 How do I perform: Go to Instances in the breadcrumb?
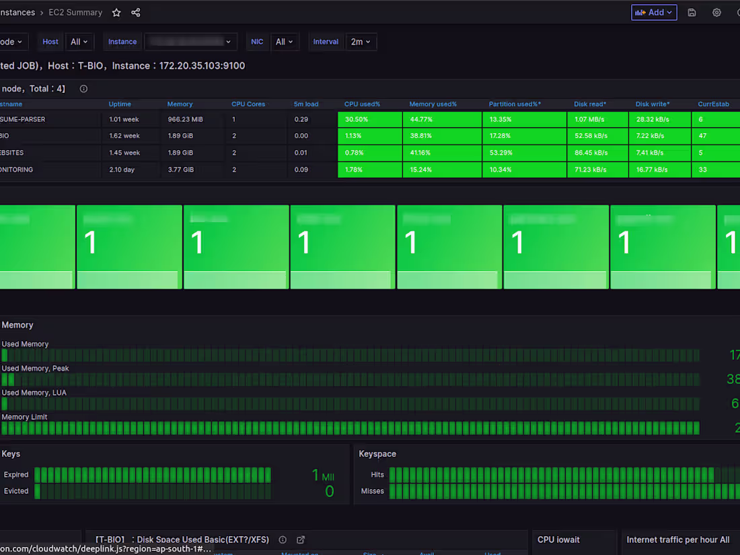point(17,12)
